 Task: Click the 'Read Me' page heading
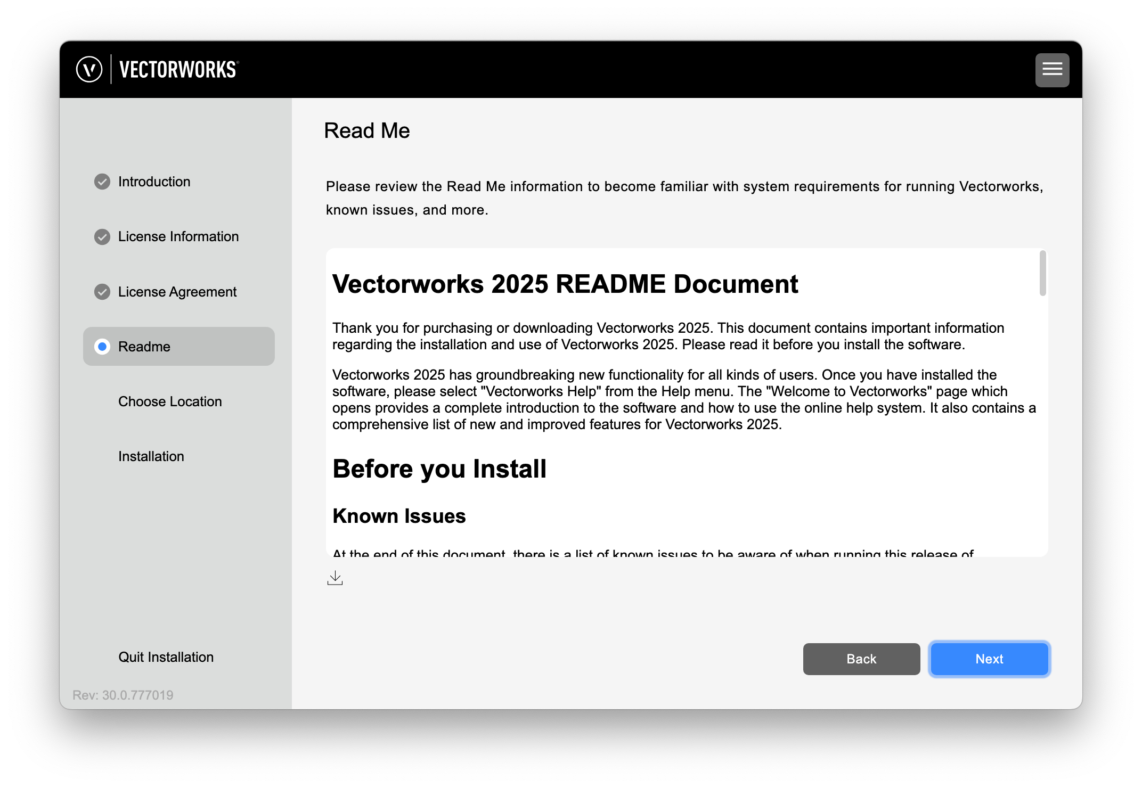(x=367, y=131)
